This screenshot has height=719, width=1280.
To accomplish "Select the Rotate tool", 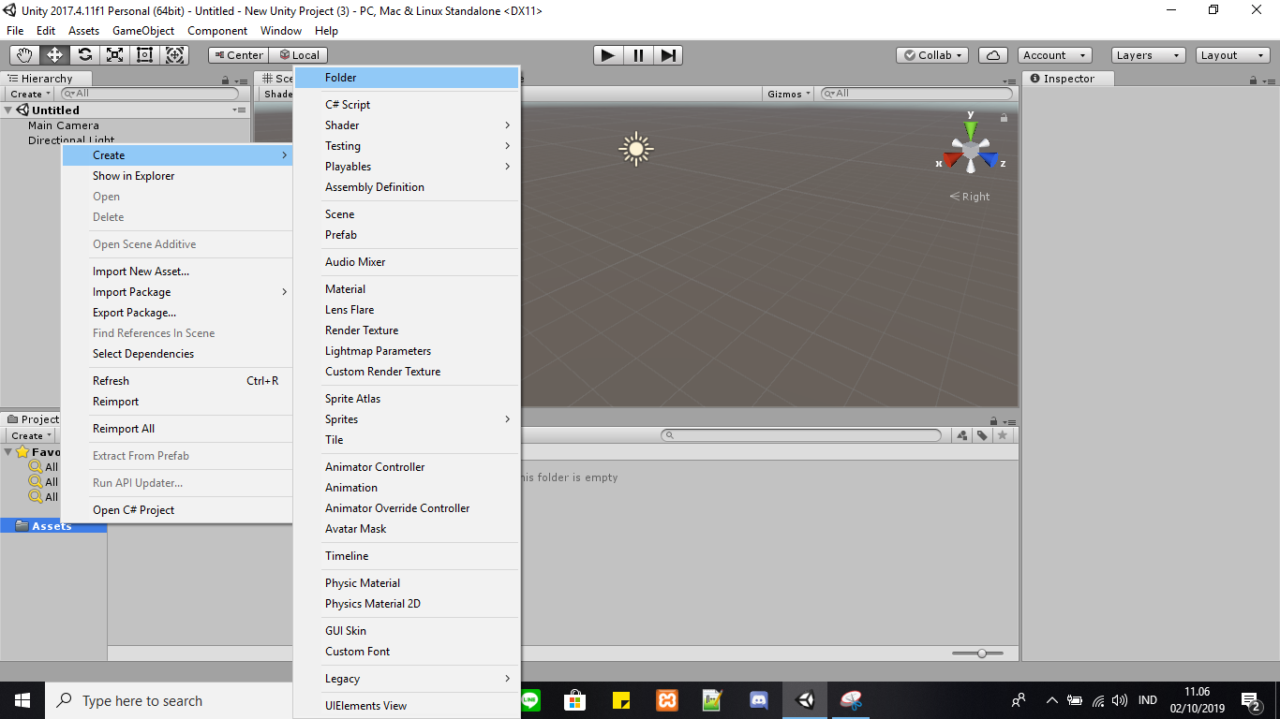I will (83, 55).
